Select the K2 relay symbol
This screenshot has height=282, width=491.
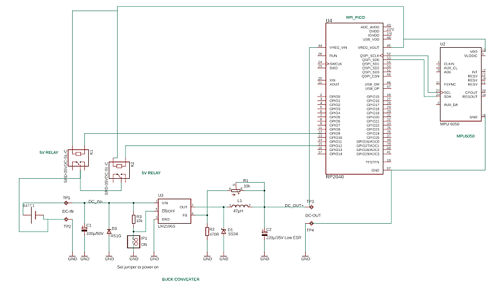click(119, 170)
